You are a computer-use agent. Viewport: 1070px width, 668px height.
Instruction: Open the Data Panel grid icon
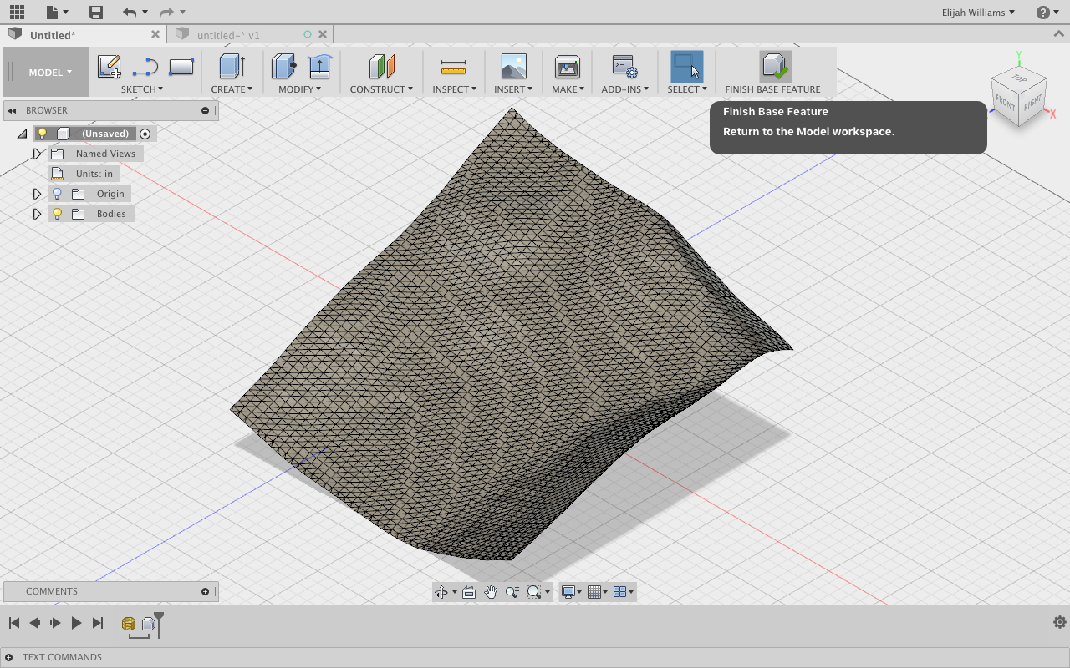click(x=17, y=13)
